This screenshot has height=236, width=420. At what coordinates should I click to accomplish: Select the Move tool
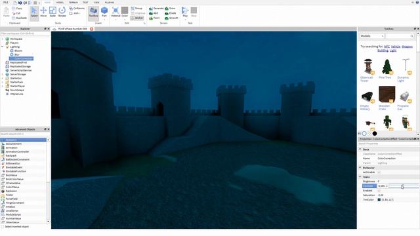click(43, 12)
